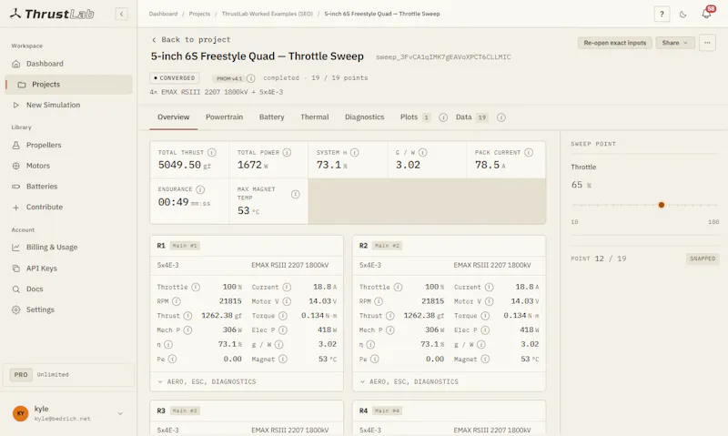Screen dimensions: 728x436
Task: Start a New Simulation from sidebar
Action: tap(69, 105)
